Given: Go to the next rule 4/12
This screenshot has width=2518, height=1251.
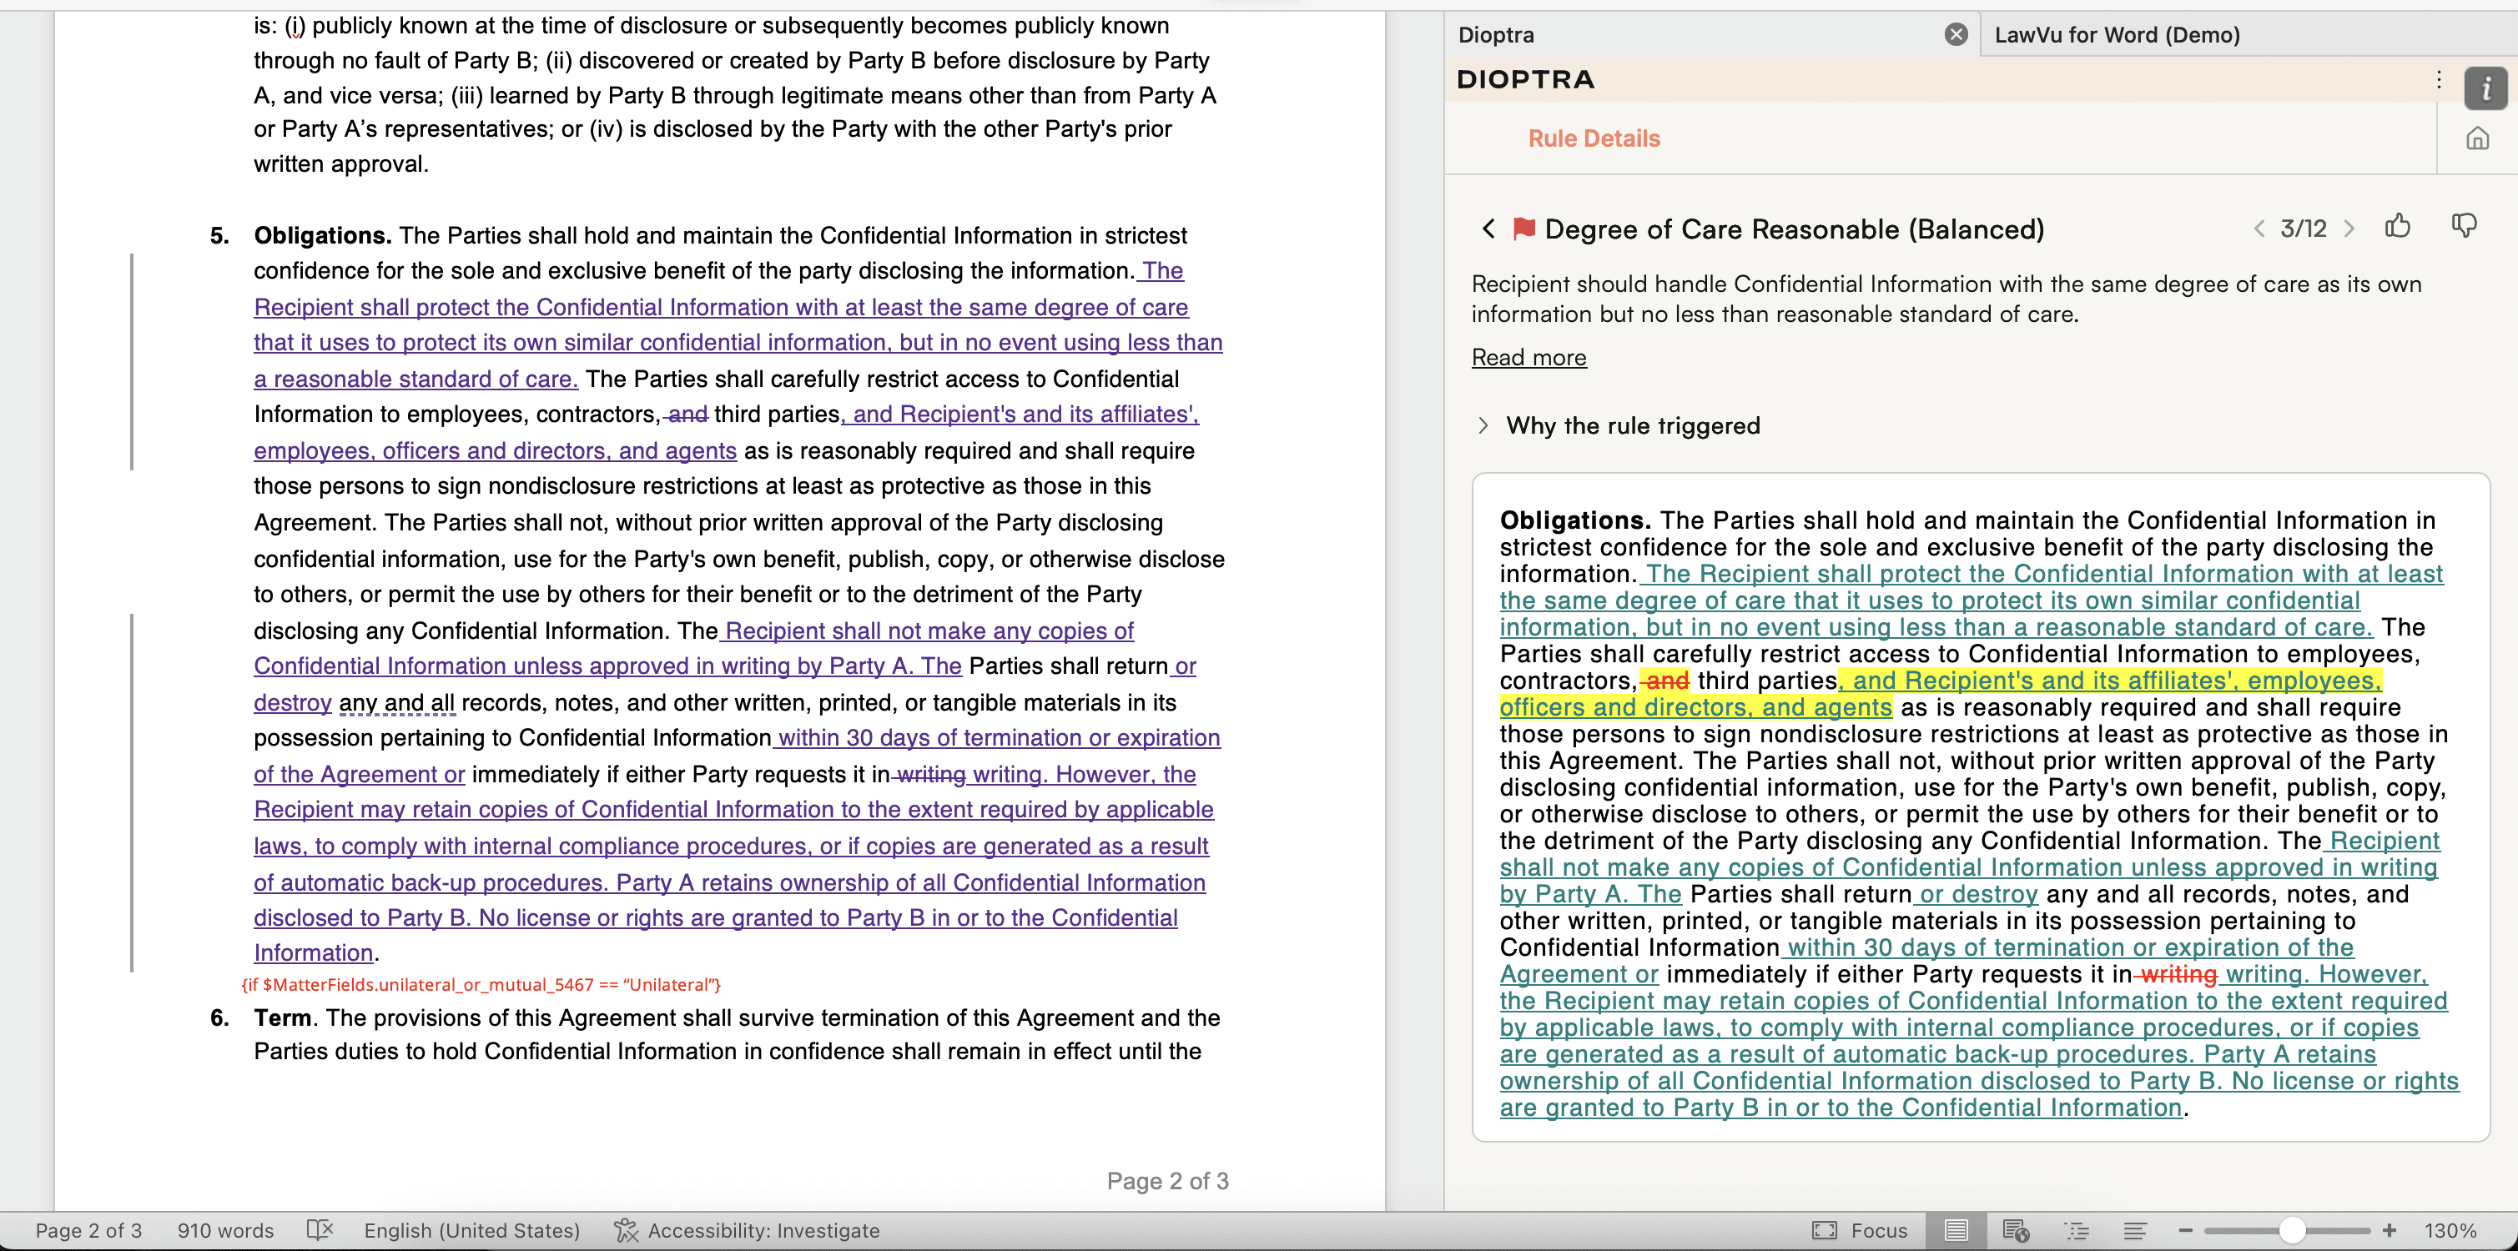Looking at the screenshot, I should 2349,229.
